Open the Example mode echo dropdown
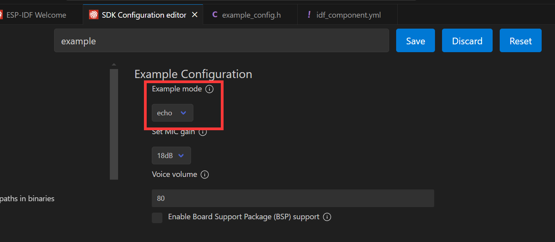The height and width of the screenshot is (242, 555). [x=173, y=113]
